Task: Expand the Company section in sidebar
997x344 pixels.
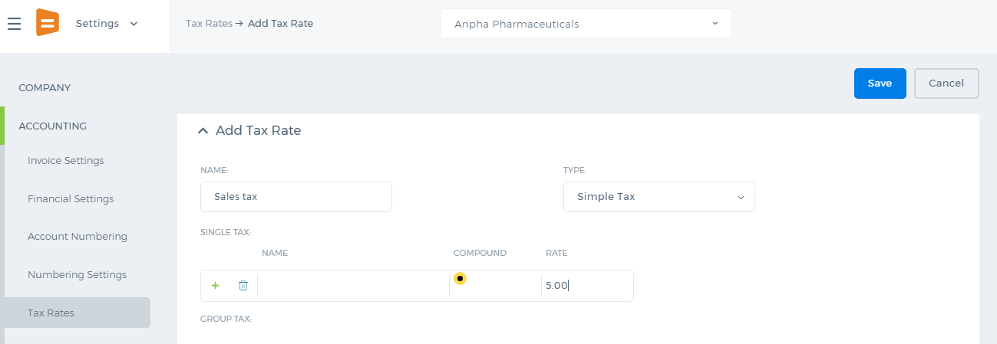Action: click(45, 88)
